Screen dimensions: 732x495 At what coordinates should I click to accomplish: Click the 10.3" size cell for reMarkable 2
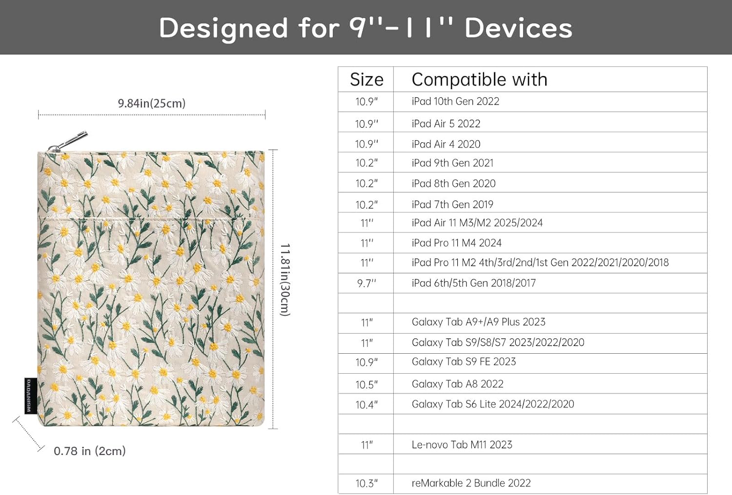[x=366, y=483]
